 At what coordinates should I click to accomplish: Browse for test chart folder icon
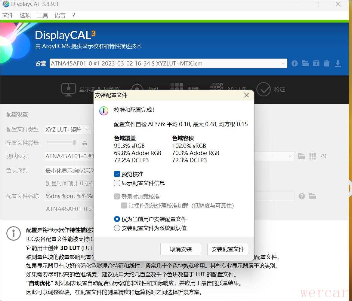click(x=301, y=156)
